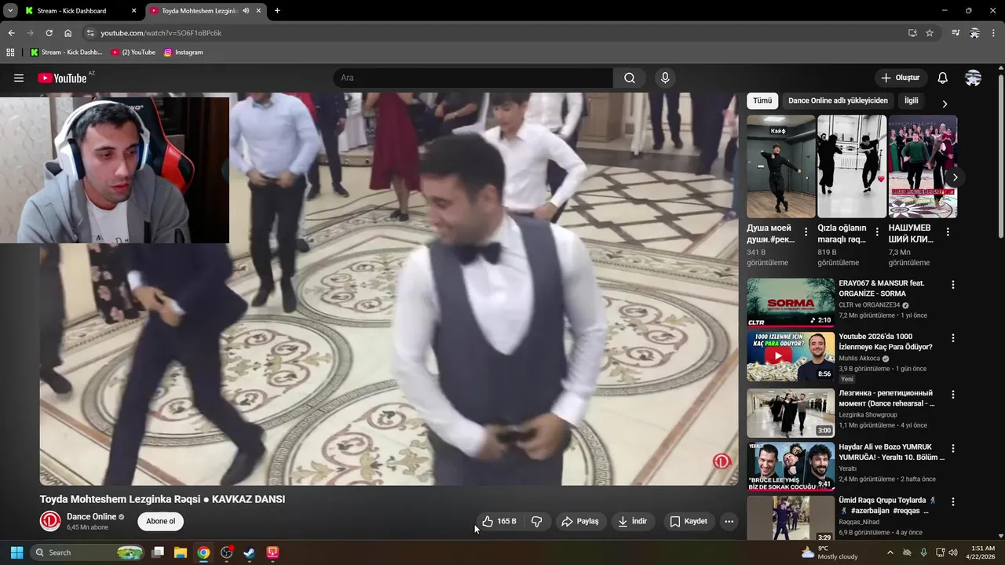1005x565 pixels.
Task: Click the search magnifier button
Action: [630, 78]
